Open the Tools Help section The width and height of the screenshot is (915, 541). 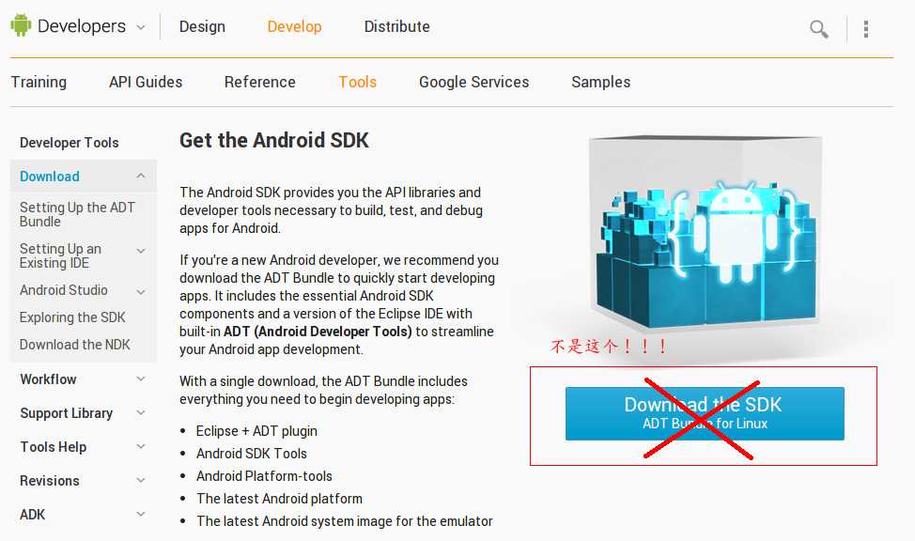point(54,447)
